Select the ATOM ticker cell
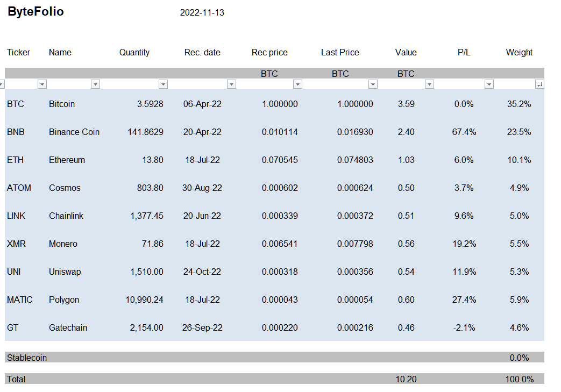Image resolution: width=561 pixels, height=392 pixels. 19,188
